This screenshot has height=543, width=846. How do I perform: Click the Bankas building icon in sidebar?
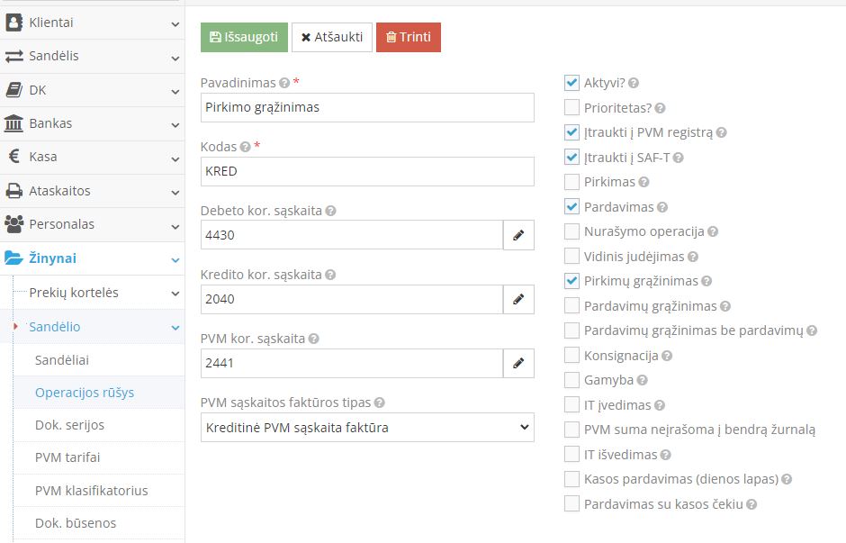pyautogui.click(x=14, y=123)
